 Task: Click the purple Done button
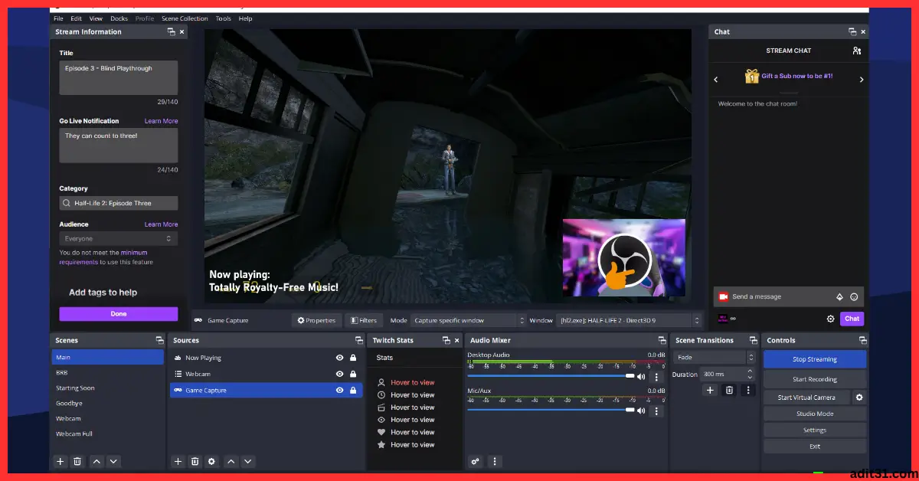[119, 314]
